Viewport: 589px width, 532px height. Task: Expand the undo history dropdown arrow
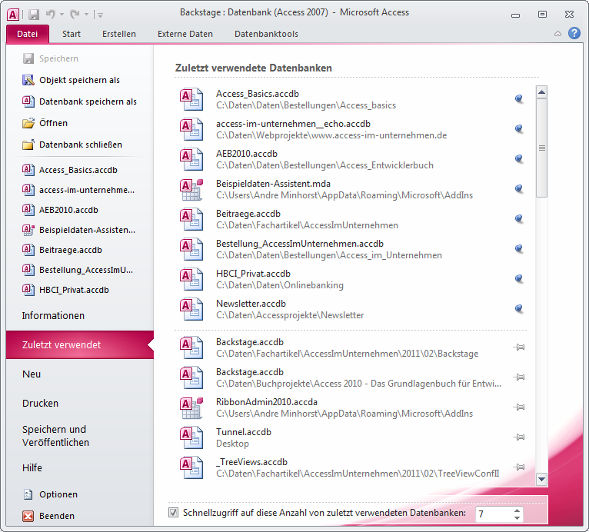click(x=62, y=15)
